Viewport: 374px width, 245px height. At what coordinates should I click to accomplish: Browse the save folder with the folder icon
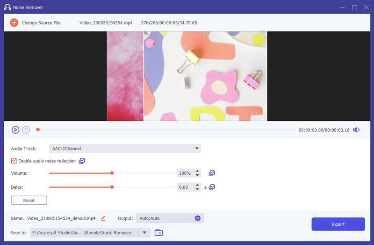[158, 232]
